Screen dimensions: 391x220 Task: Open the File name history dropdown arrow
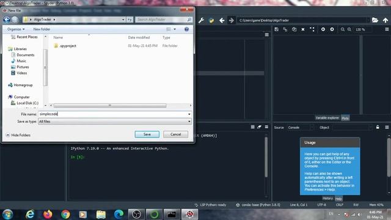point(189,114)
